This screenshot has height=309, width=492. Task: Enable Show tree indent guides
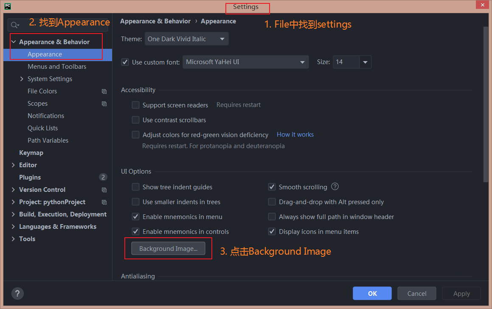click(135, 187)
